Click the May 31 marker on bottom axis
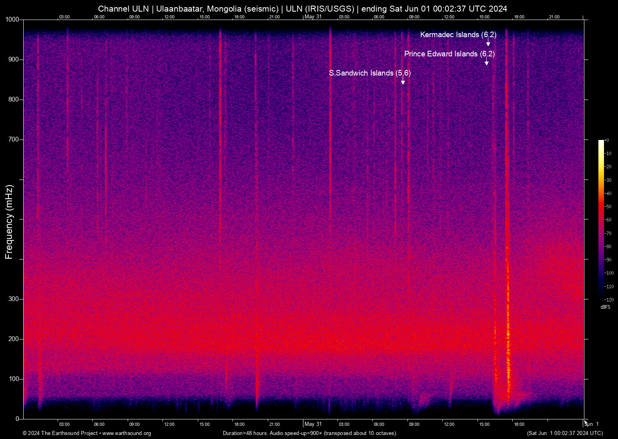Viewport: 618px width, 439px height. coord(313,424)
